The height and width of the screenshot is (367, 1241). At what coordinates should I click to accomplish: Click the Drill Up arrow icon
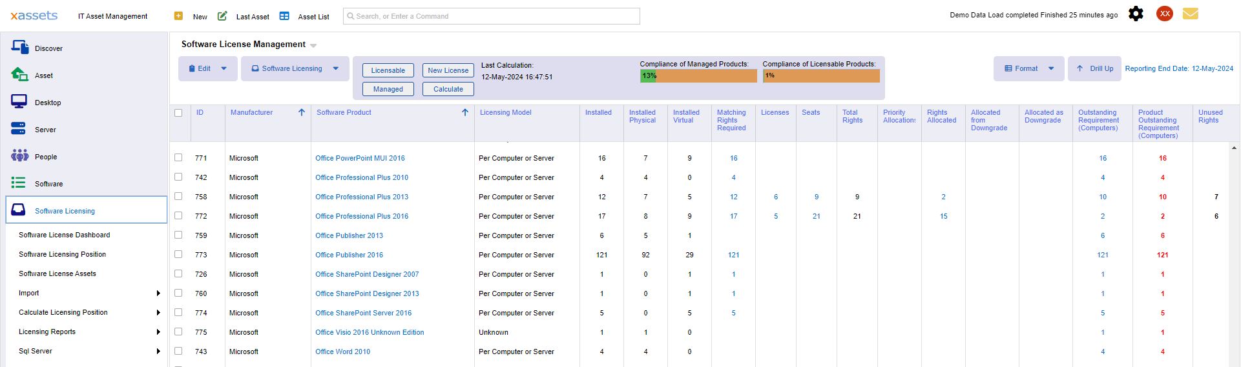[1079, 68]
